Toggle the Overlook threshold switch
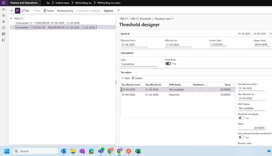 [x=241, y=118]
